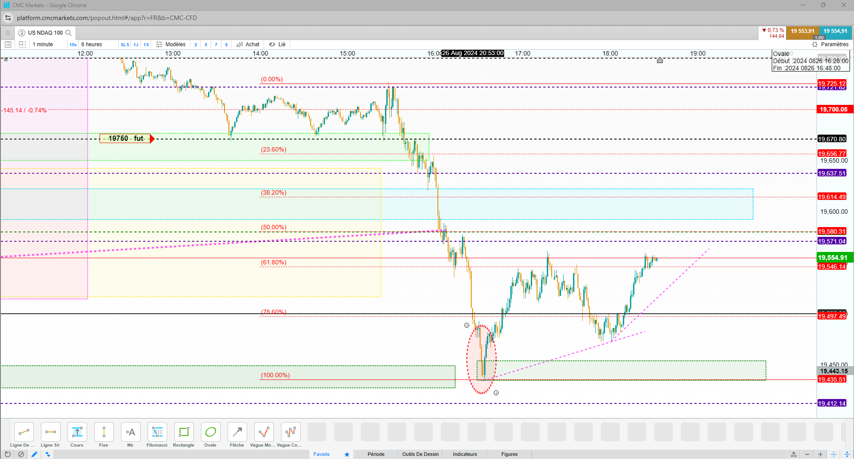The image size is (854, 459).
Task: Select the Fibonacci retracement tool
Action: pyautogui.click(x=157, y=432)
